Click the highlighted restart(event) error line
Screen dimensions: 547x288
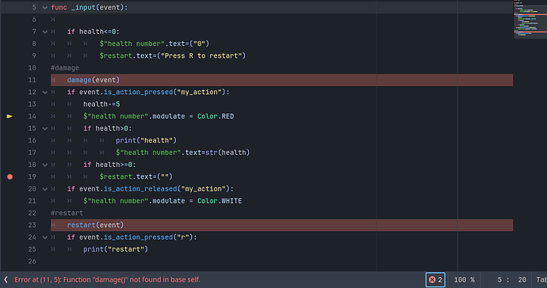pyautogui.click(x=281, y=225)
